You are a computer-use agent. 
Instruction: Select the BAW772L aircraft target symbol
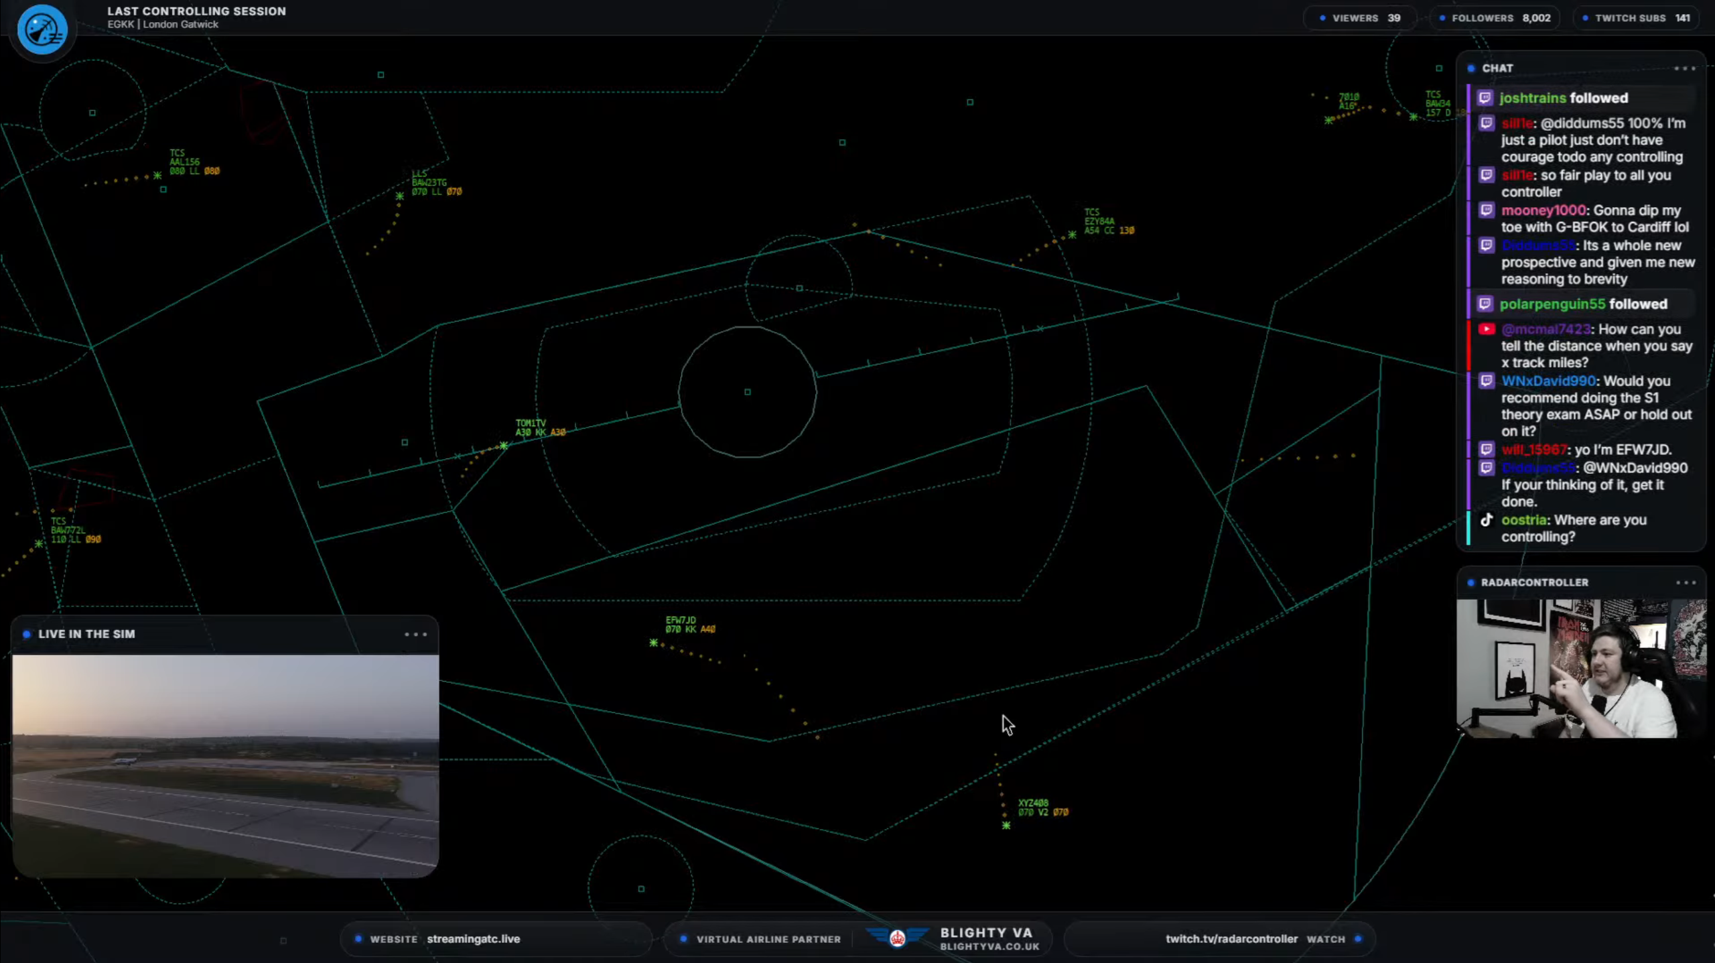click(x=39, y=543)
